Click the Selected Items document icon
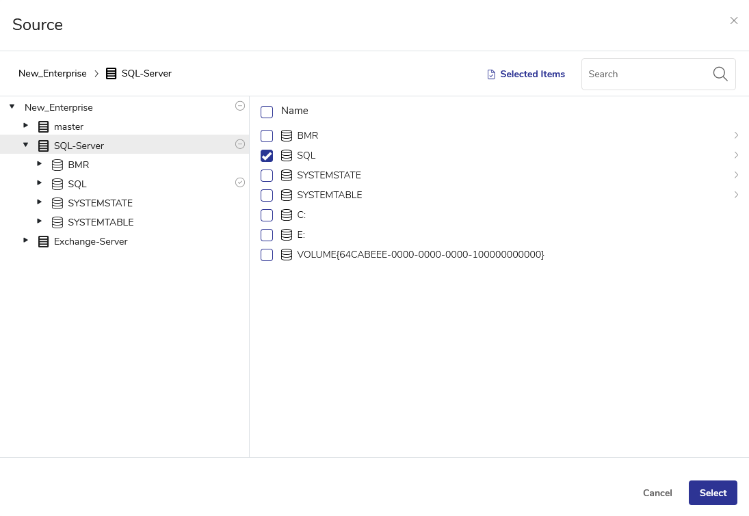 [491, 74]
